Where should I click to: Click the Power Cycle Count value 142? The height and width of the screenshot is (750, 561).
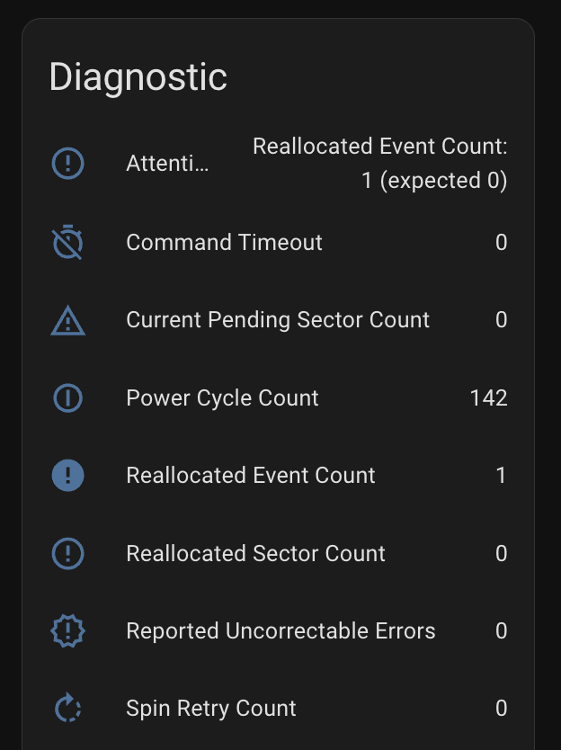(489, 398)
